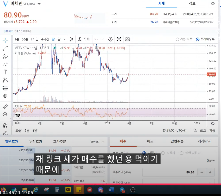The image size is (221, 196).
Task: Open price scale settings gear under chart
Action: coord(213,124)
